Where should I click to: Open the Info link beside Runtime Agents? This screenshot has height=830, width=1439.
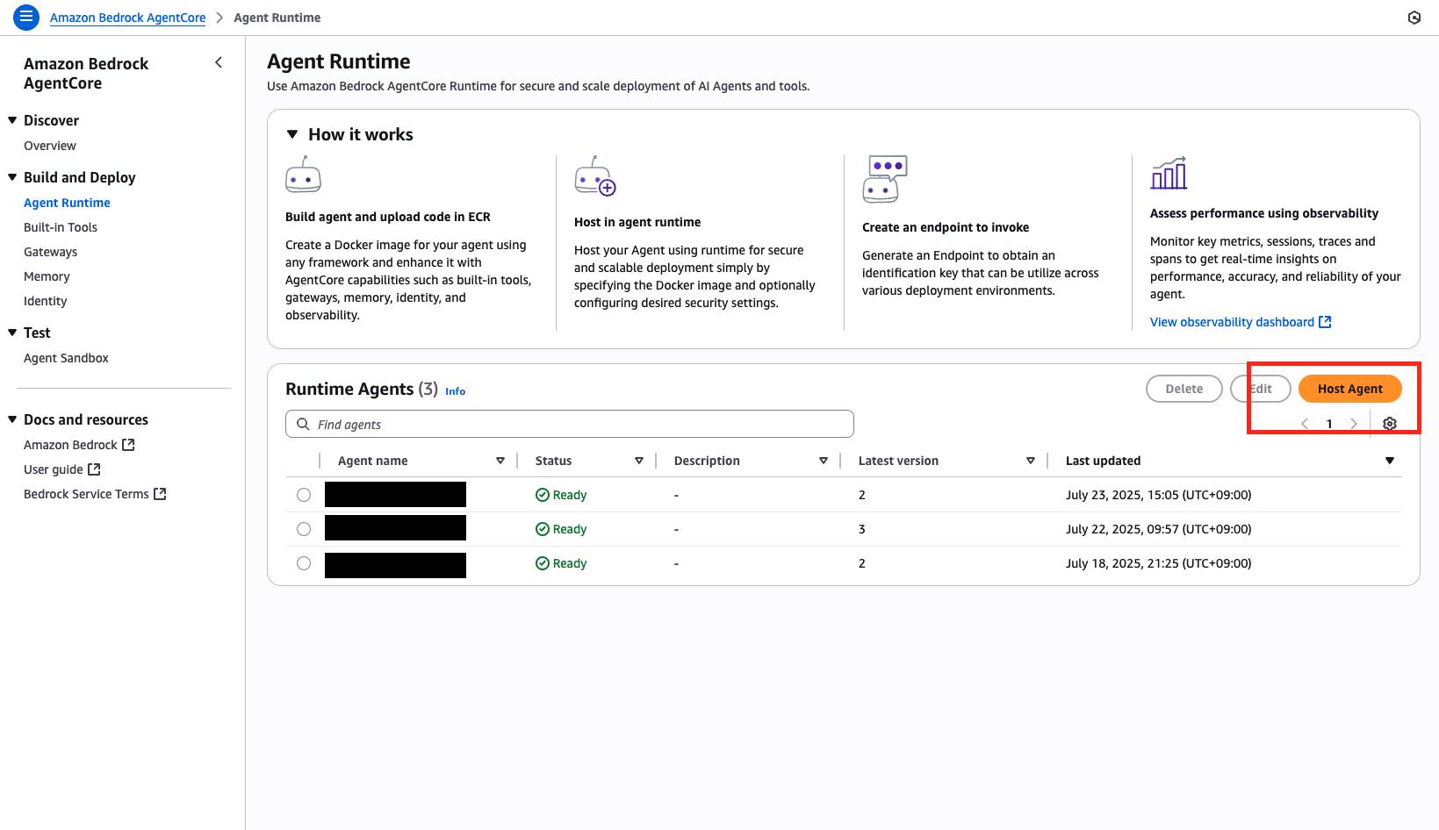(455, 391)
